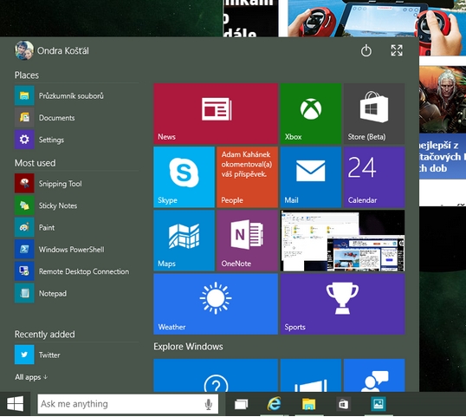This screenshot has height=417, width=466.
Task: Click the Explore Windows group heading
Action: 188,347
